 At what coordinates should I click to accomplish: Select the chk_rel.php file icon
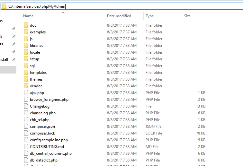point(26,119)
